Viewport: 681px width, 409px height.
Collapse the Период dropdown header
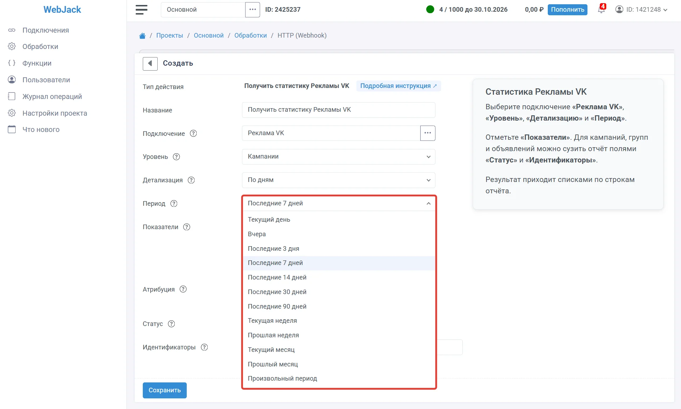tap(338, 204)
